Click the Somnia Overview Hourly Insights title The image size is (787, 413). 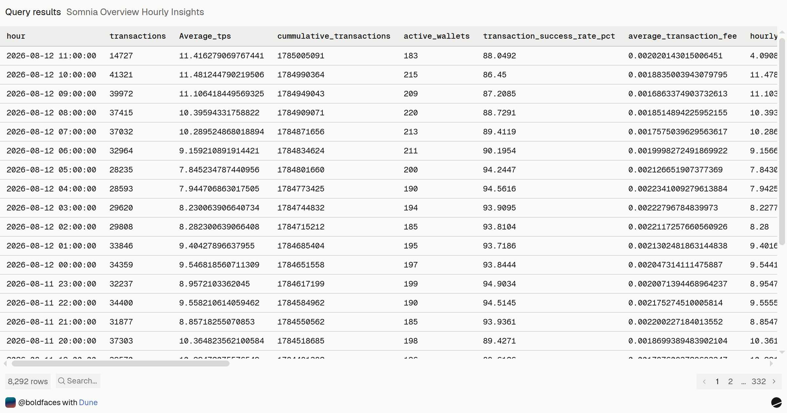[x=135, y=12]
